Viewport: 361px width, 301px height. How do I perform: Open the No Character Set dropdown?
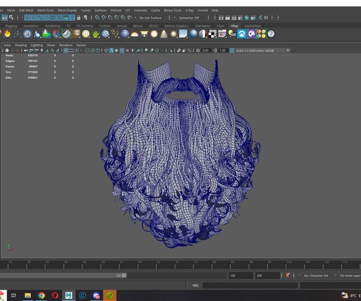click(316, 276)
